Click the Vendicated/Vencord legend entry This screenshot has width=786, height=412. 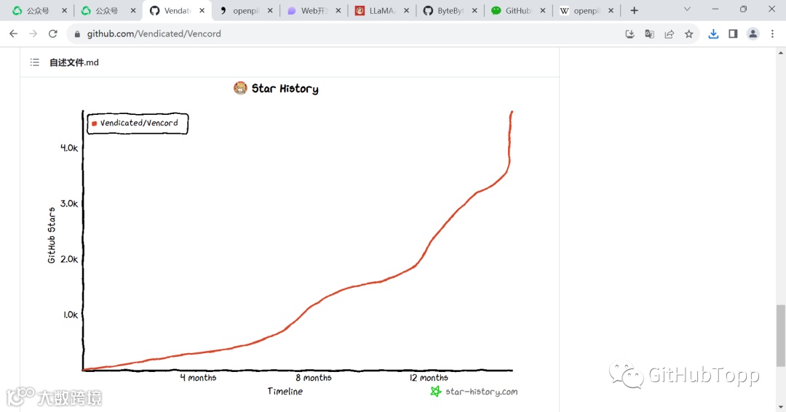coord(139,123)
